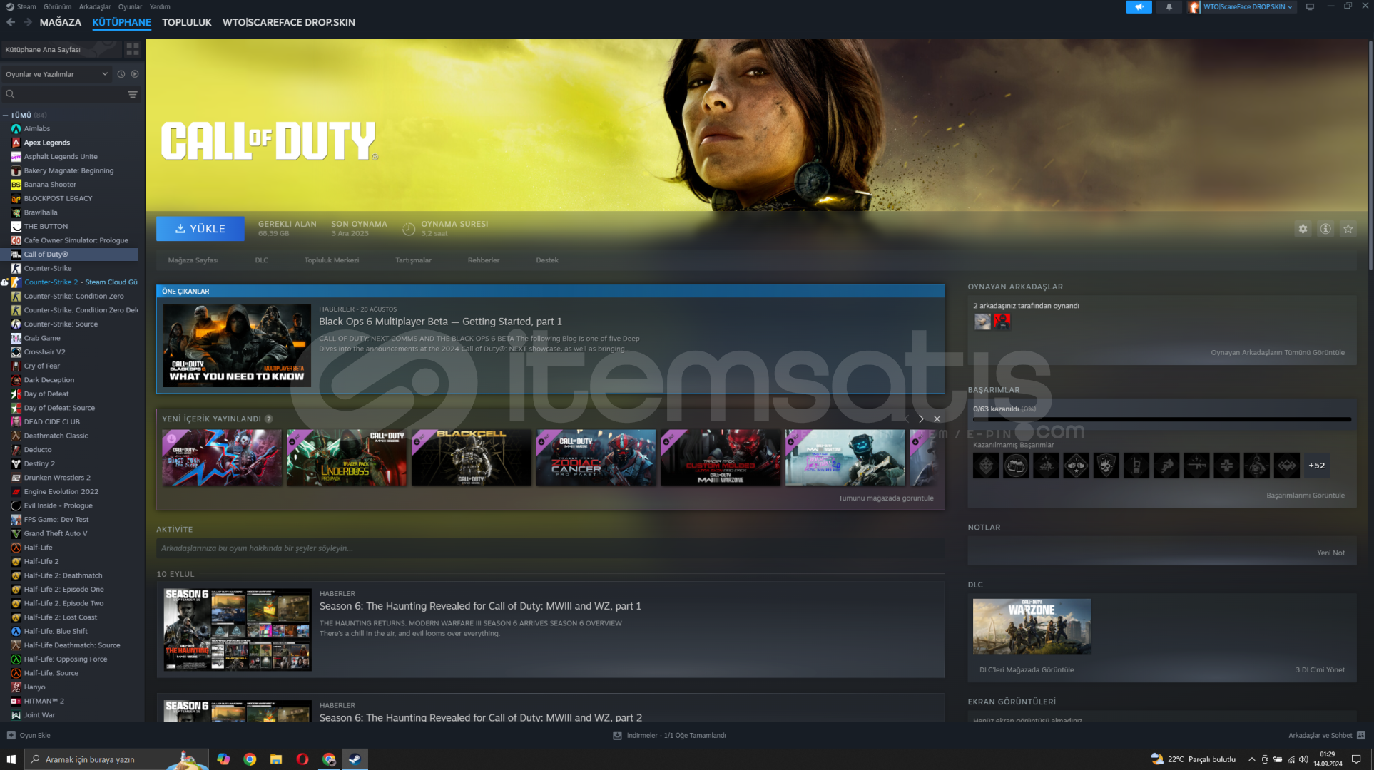
Task: Open the Windows Start menu
Action: (11, 759)
